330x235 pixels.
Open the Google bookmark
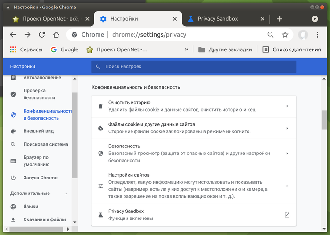64,49
